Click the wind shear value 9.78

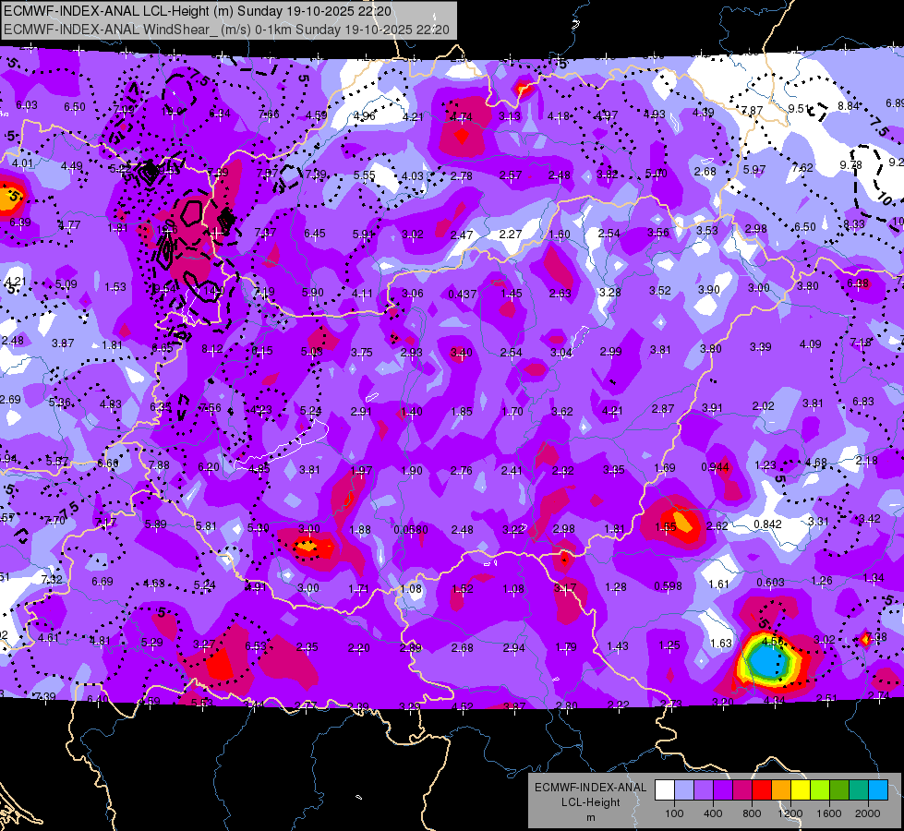click(x=851, y=165)
